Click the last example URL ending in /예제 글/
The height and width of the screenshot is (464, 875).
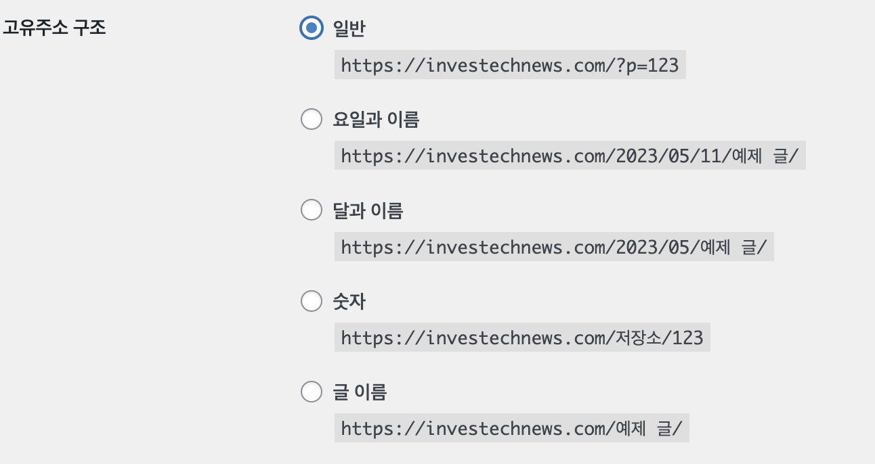[511, 428]
